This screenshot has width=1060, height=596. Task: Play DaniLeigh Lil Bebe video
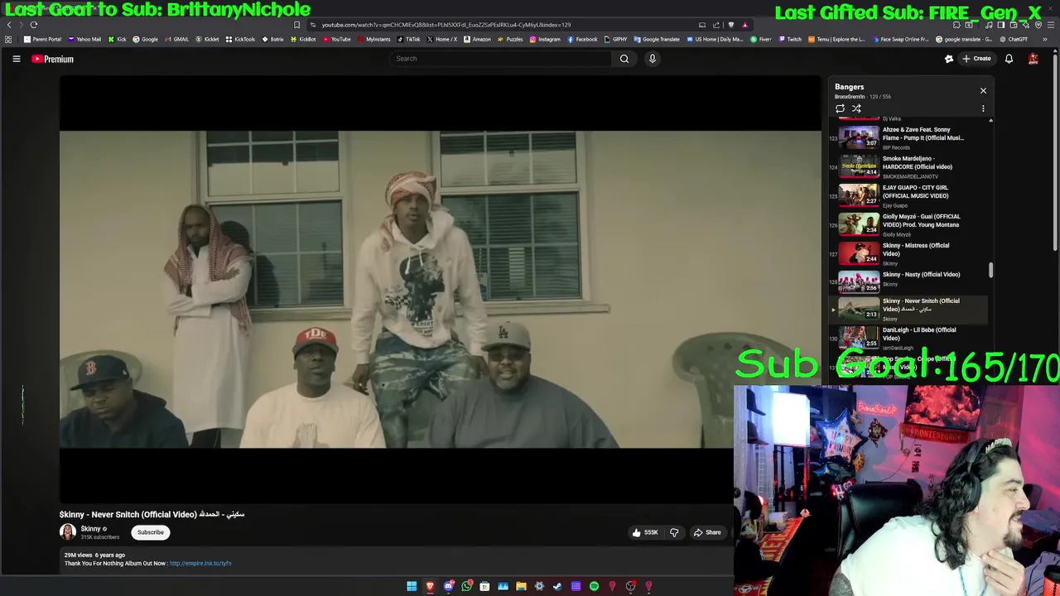tap(910, 339)
